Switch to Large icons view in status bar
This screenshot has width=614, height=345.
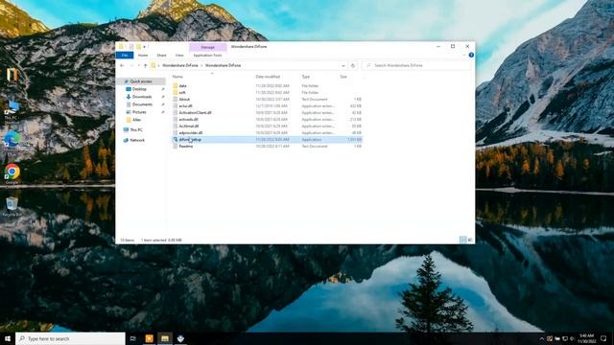click(x=470, y=240)
